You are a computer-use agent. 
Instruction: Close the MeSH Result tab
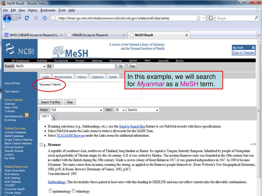pyautogui.click(x=187, y=35)
